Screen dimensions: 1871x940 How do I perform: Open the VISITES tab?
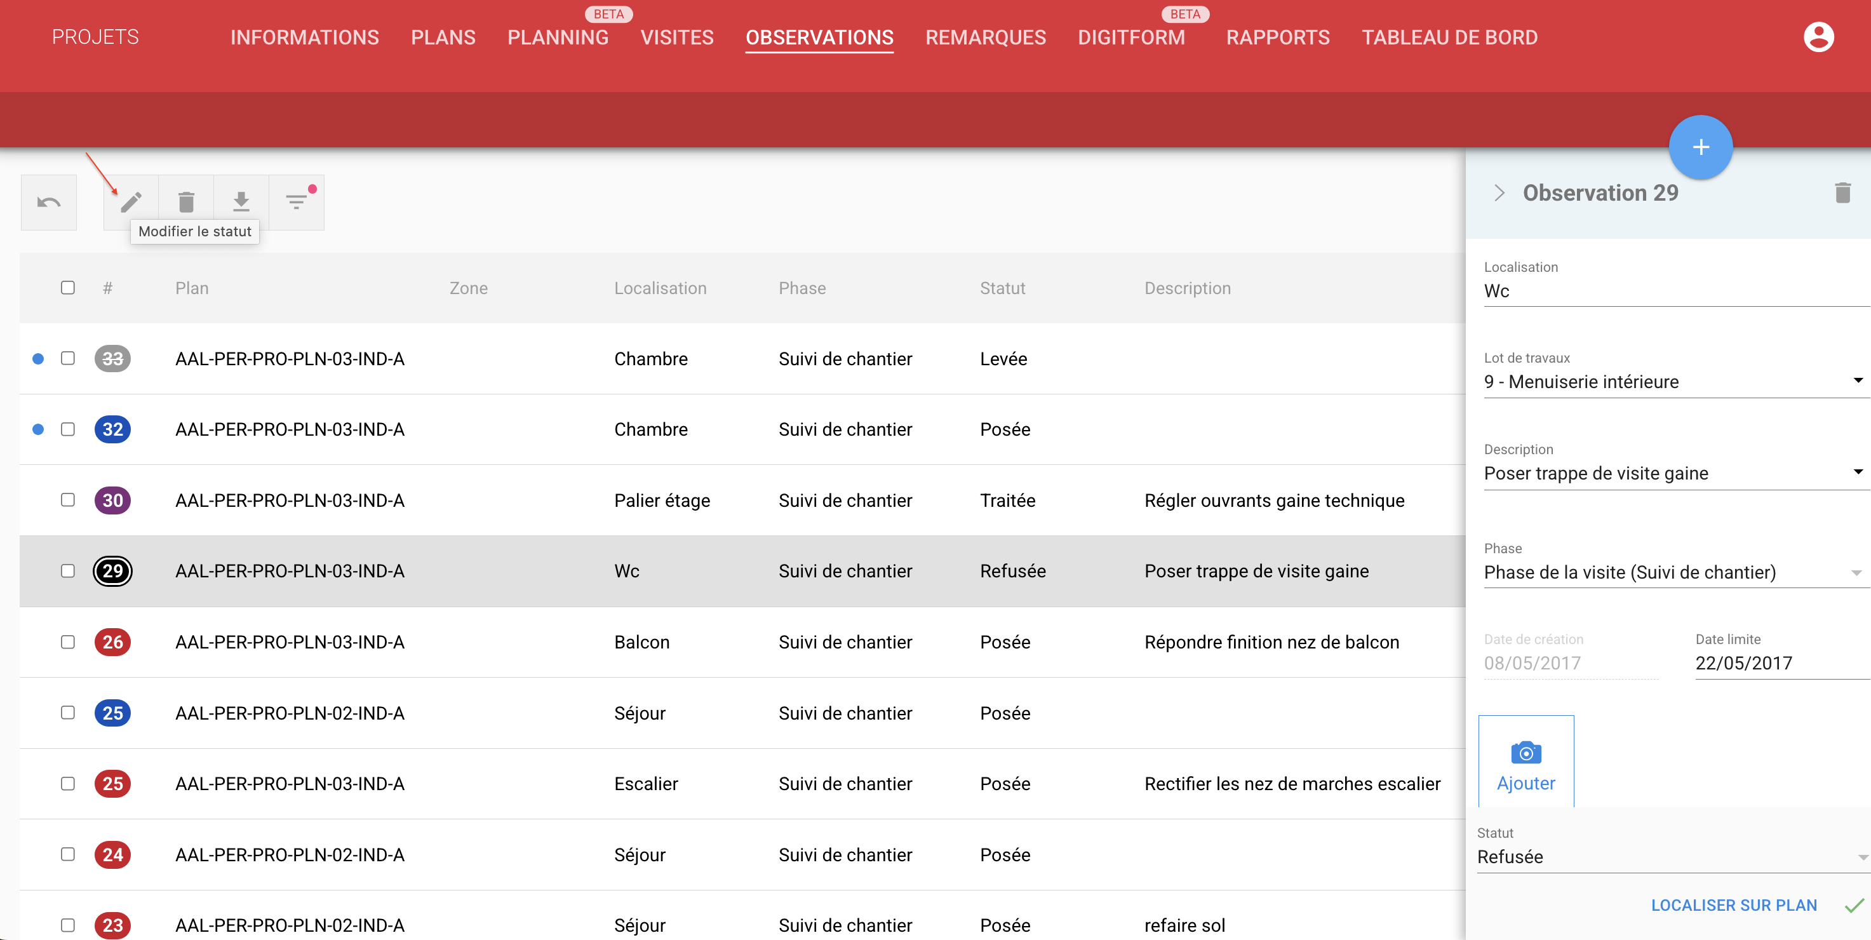click(676, 37)
